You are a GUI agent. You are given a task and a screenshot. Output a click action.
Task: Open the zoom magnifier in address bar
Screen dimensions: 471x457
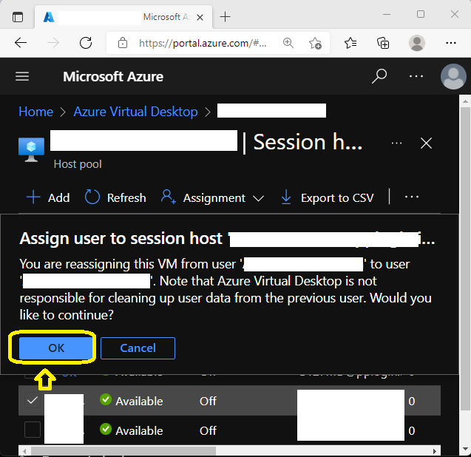[288, 43]
